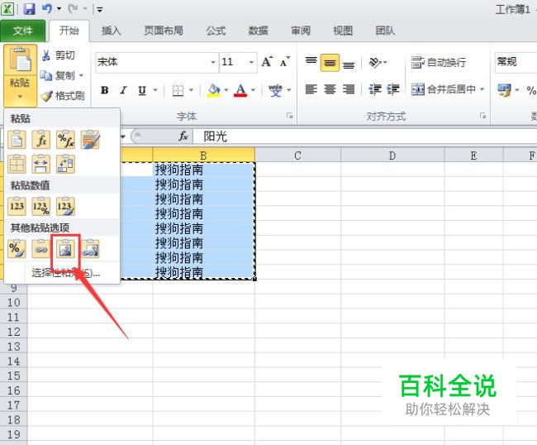Decrease font size with small A button
Viewport: 537px width, 445px height.
click(x=284, y=62)
